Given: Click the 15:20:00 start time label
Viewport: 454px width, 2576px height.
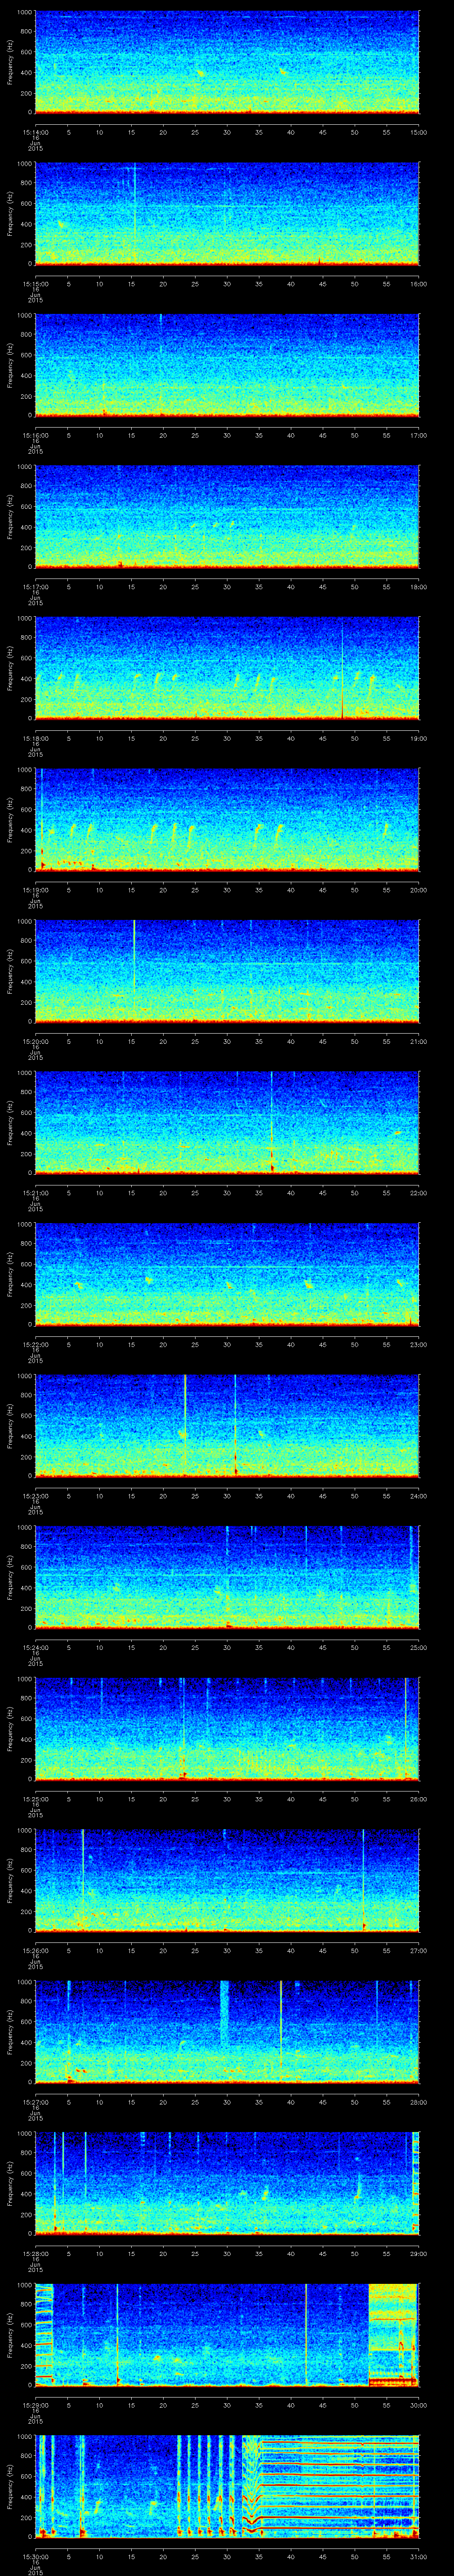Looking at the screenshot, I should tap(35, 1041).
